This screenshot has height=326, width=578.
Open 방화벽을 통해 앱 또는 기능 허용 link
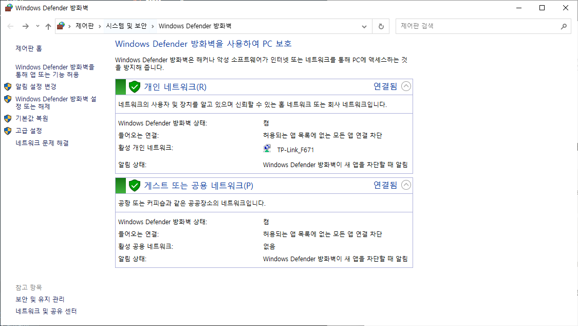coord(55,71)
